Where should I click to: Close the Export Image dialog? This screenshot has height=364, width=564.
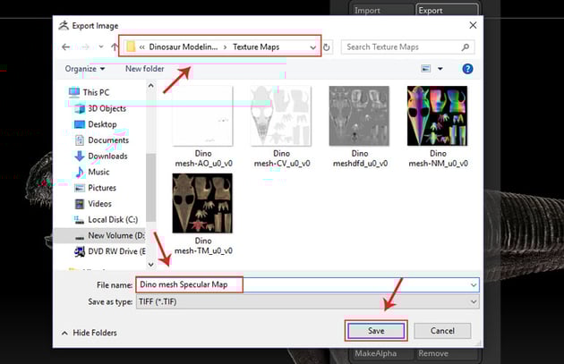473,25
